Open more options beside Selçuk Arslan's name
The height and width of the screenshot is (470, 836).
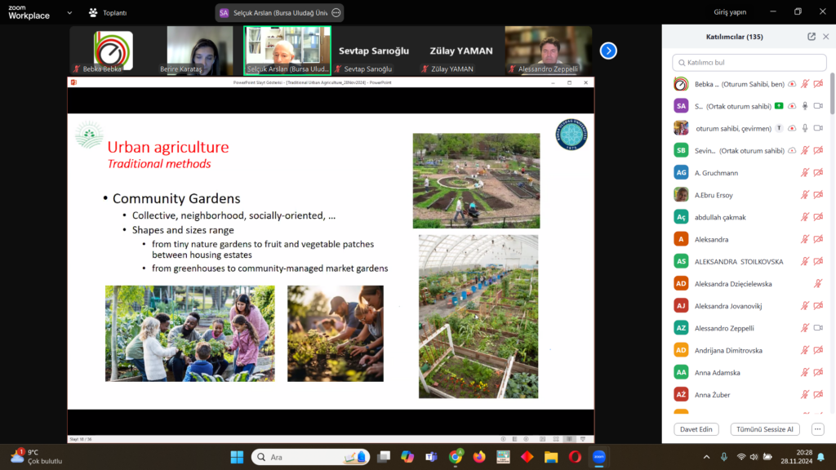(336, 13)
